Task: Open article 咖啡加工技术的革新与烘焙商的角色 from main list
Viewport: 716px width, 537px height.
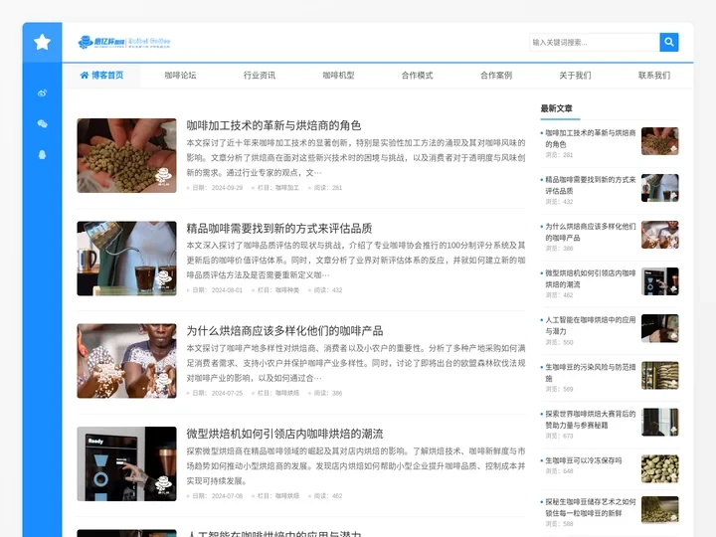Action: click(274, 125)
